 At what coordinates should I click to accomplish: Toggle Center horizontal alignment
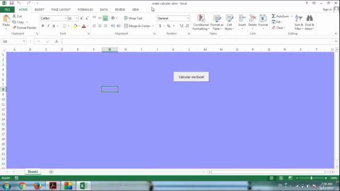[100, 26]
